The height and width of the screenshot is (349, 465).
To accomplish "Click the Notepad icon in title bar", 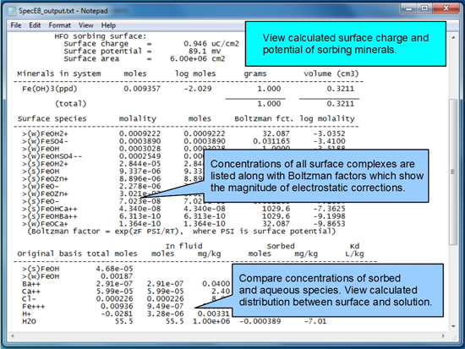I will pos(12,11).
